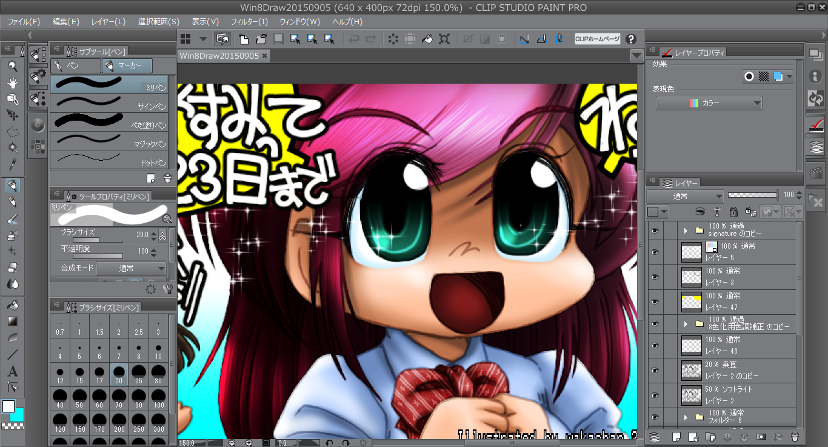
Task: Open dropdown arrow beside grid icon in command bar
Action: 203,39
